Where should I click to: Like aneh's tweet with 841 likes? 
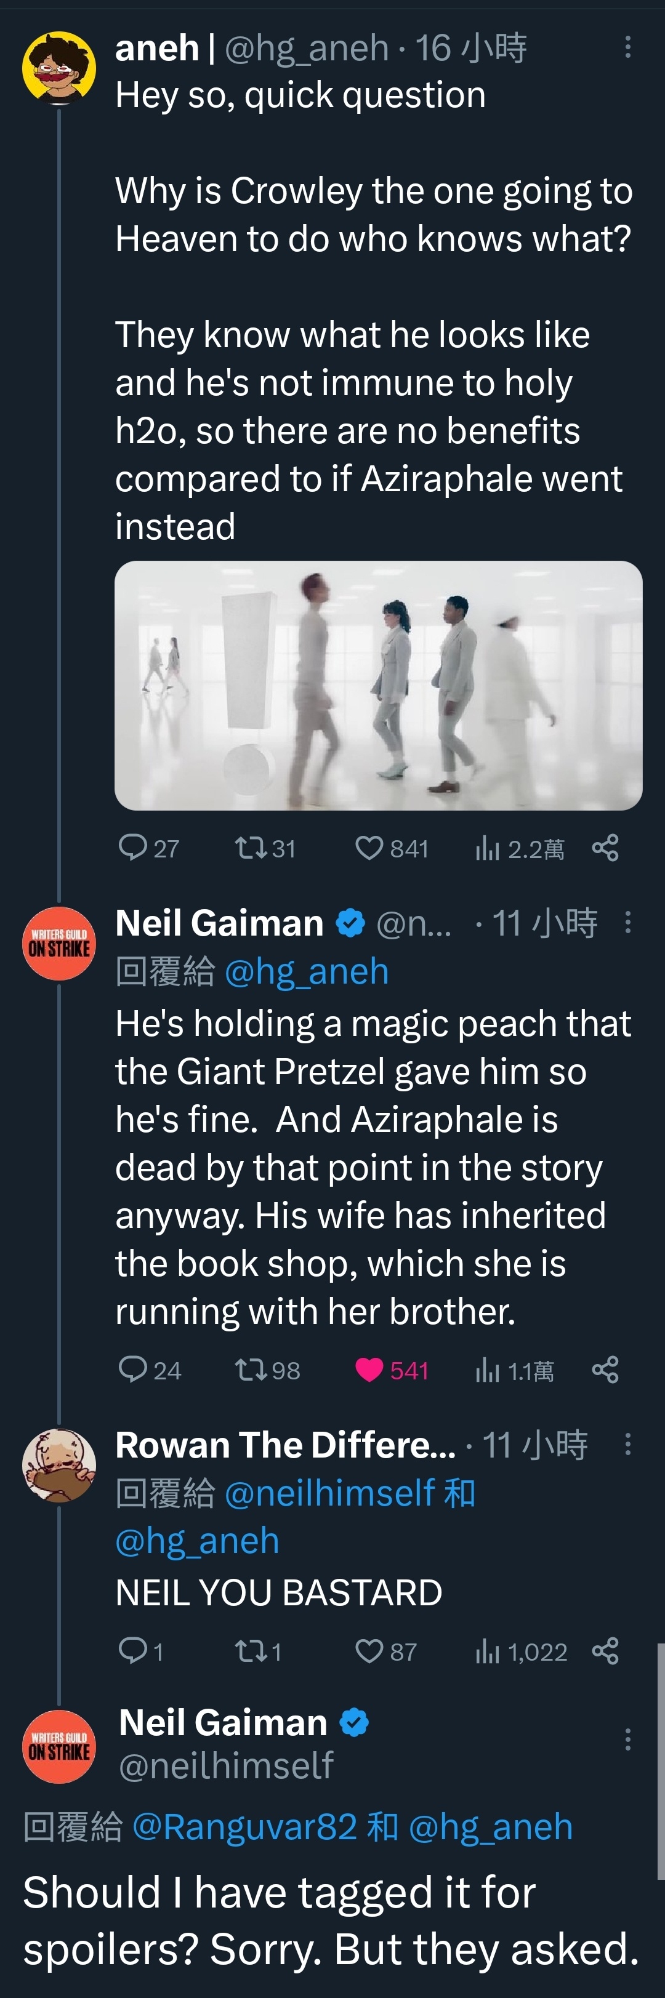(369, 848)
